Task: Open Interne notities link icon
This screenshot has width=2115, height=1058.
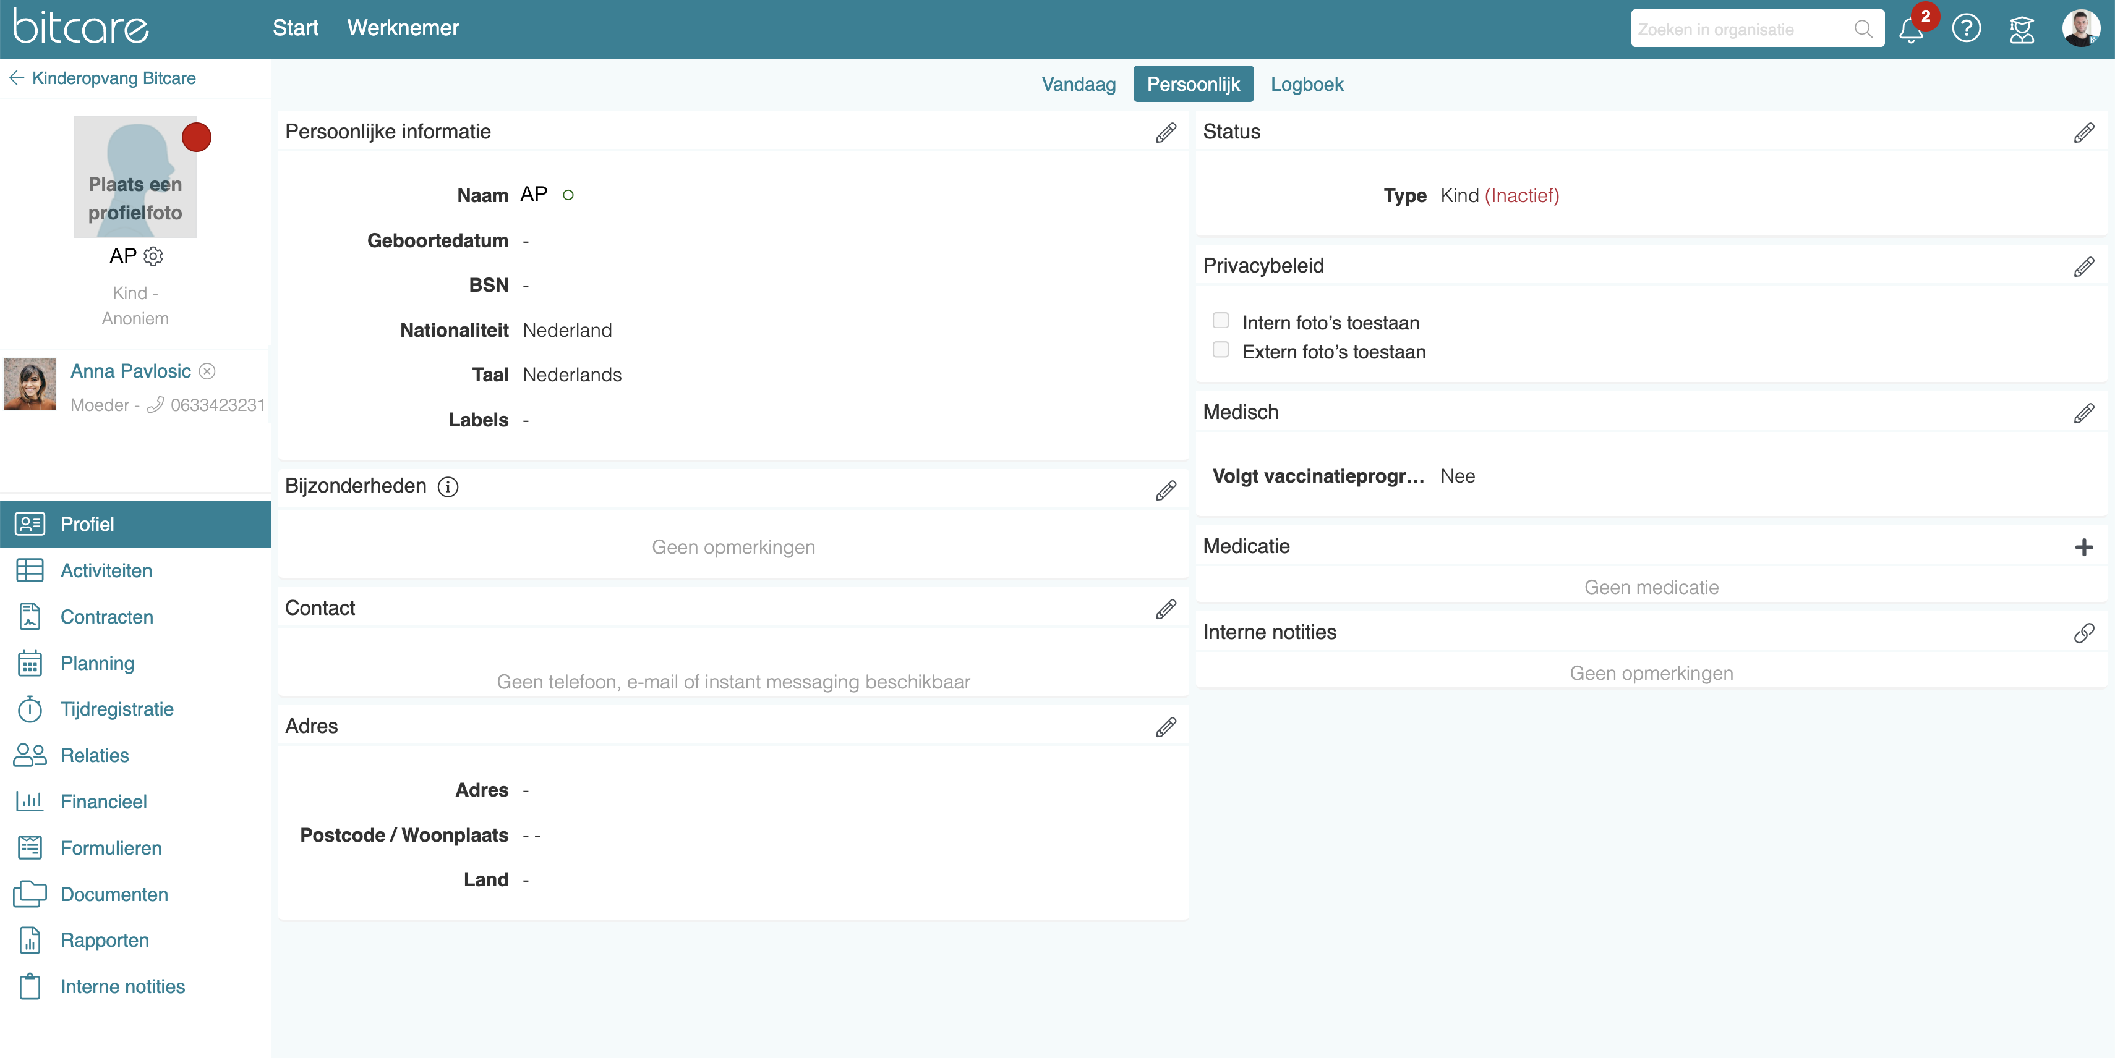Action: pyautogui.click(x=2083, y=633)
